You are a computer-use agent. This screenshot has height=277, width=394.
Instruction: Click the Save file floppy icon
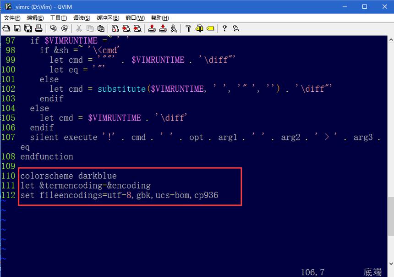click(x=17, y=28)
